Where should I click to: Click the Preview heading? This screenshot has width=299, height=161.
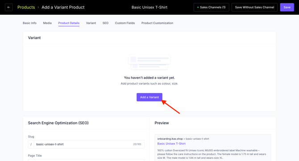[x=162, y=123]
